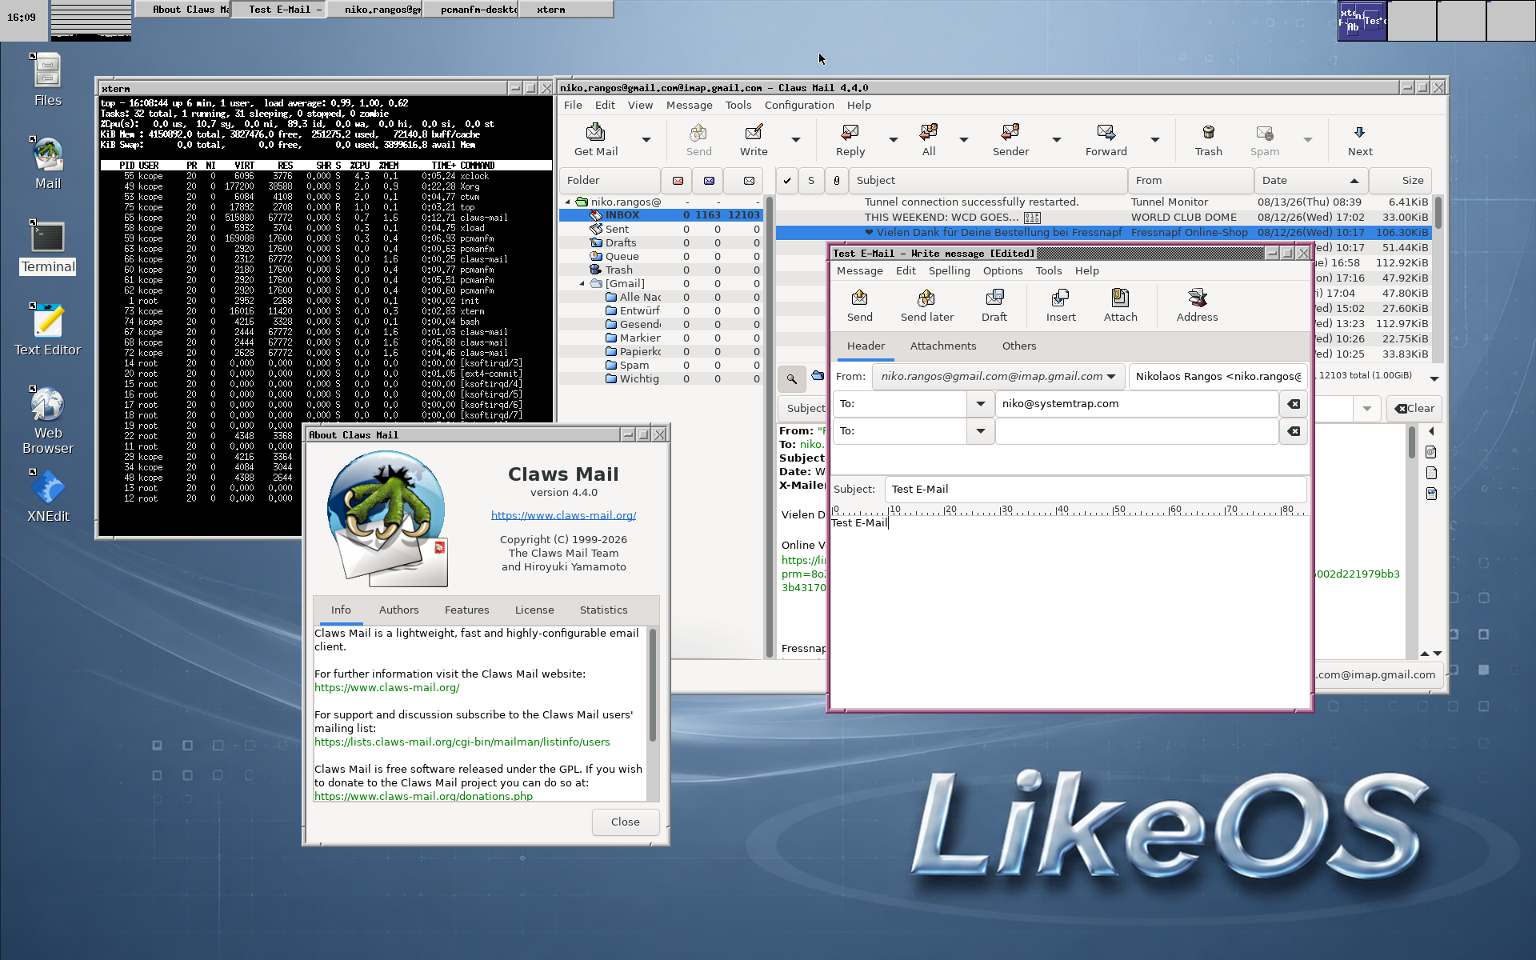Open the Spelling menu in compose window
The height and width of the screenshot is (960, 1536).
[949, 271]
